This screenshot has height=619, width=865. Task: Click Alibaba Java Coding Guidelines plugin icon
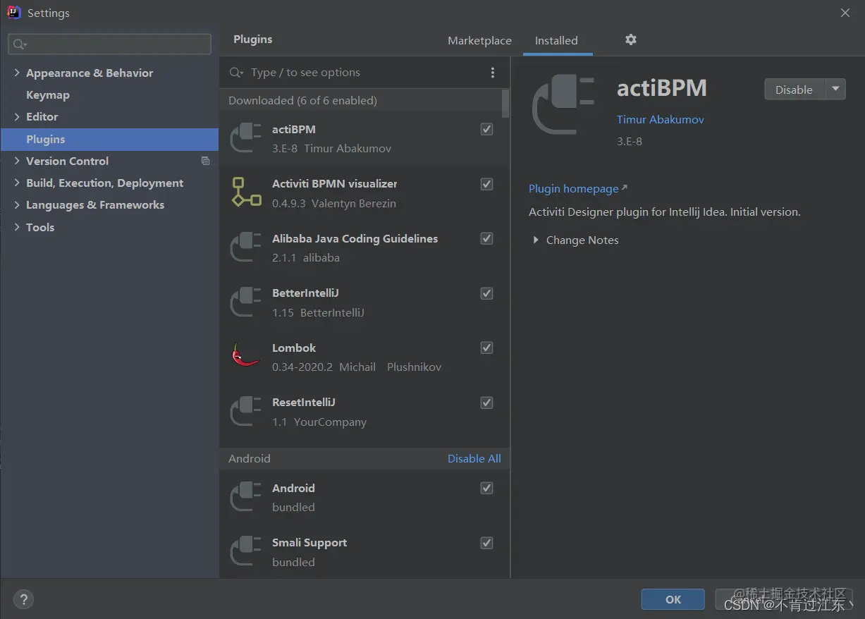pyautogui.click(x=246, y=247)
